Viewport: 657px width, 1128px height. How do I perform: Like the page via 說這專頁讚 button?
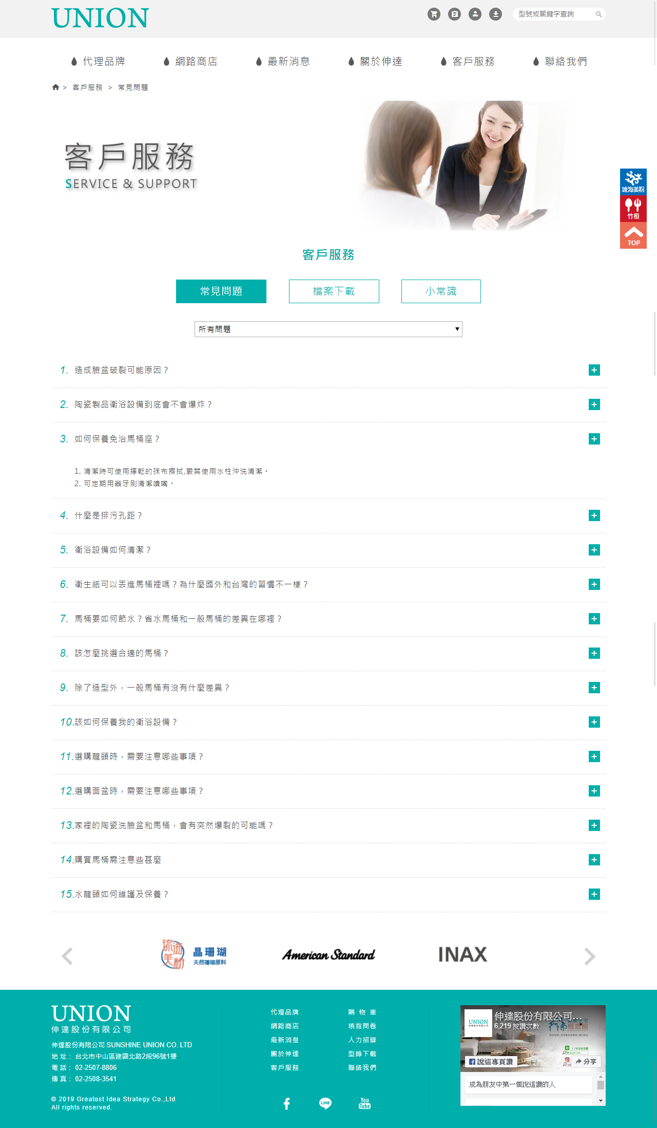[491, 1062]
